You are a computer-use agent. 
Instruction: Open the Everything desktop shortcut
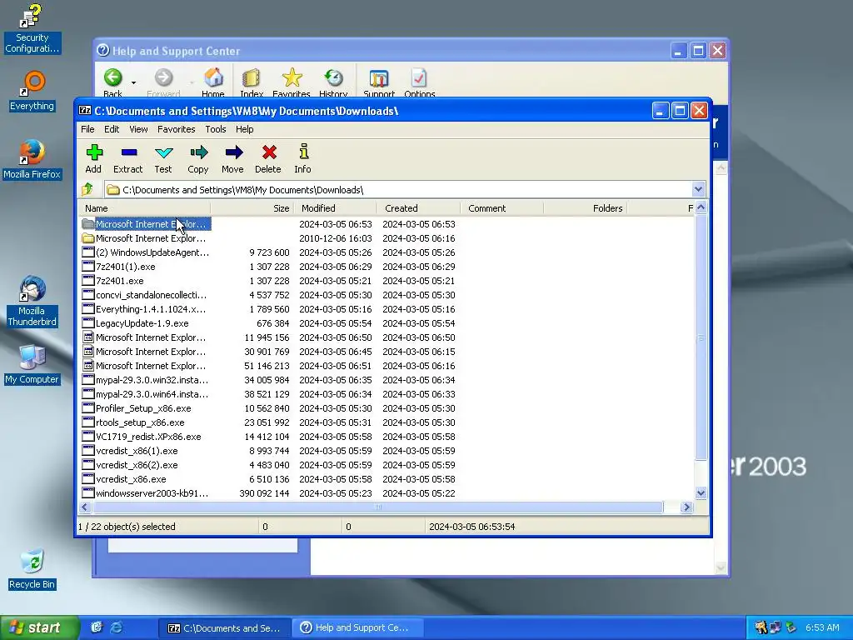pos(32,91)
